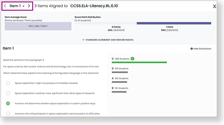Click the 1 Point distribution bar
224x125 pixels.
[174, 23]
